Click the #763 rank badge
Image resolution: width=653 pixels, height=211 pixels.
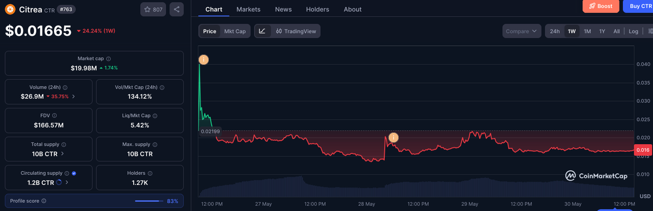click(x=66, y=9)
